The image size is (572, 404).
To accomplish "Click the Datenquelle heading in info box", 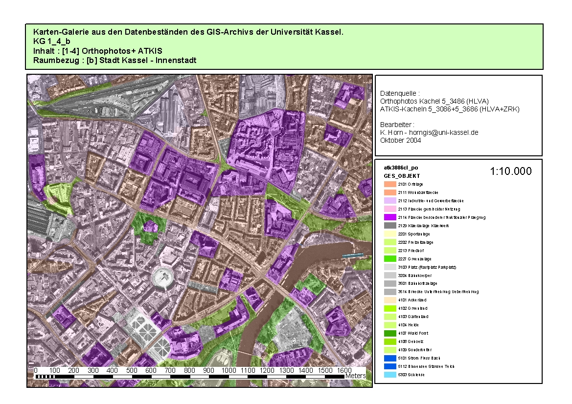I will click(x=399, y=93).
